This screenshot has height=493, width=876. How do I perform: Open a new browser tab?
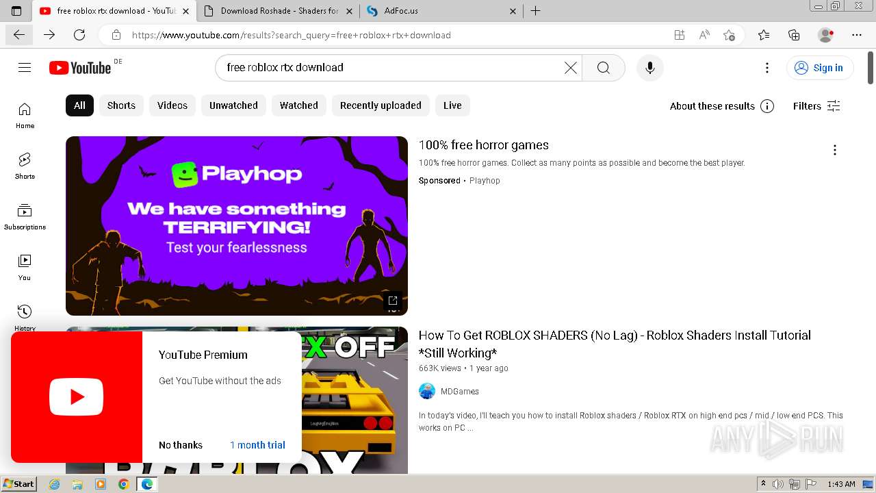coord(535,11)
